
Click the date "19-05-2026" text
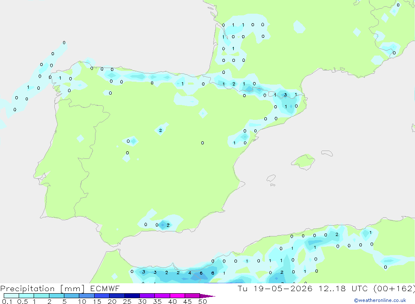point(283,288)
